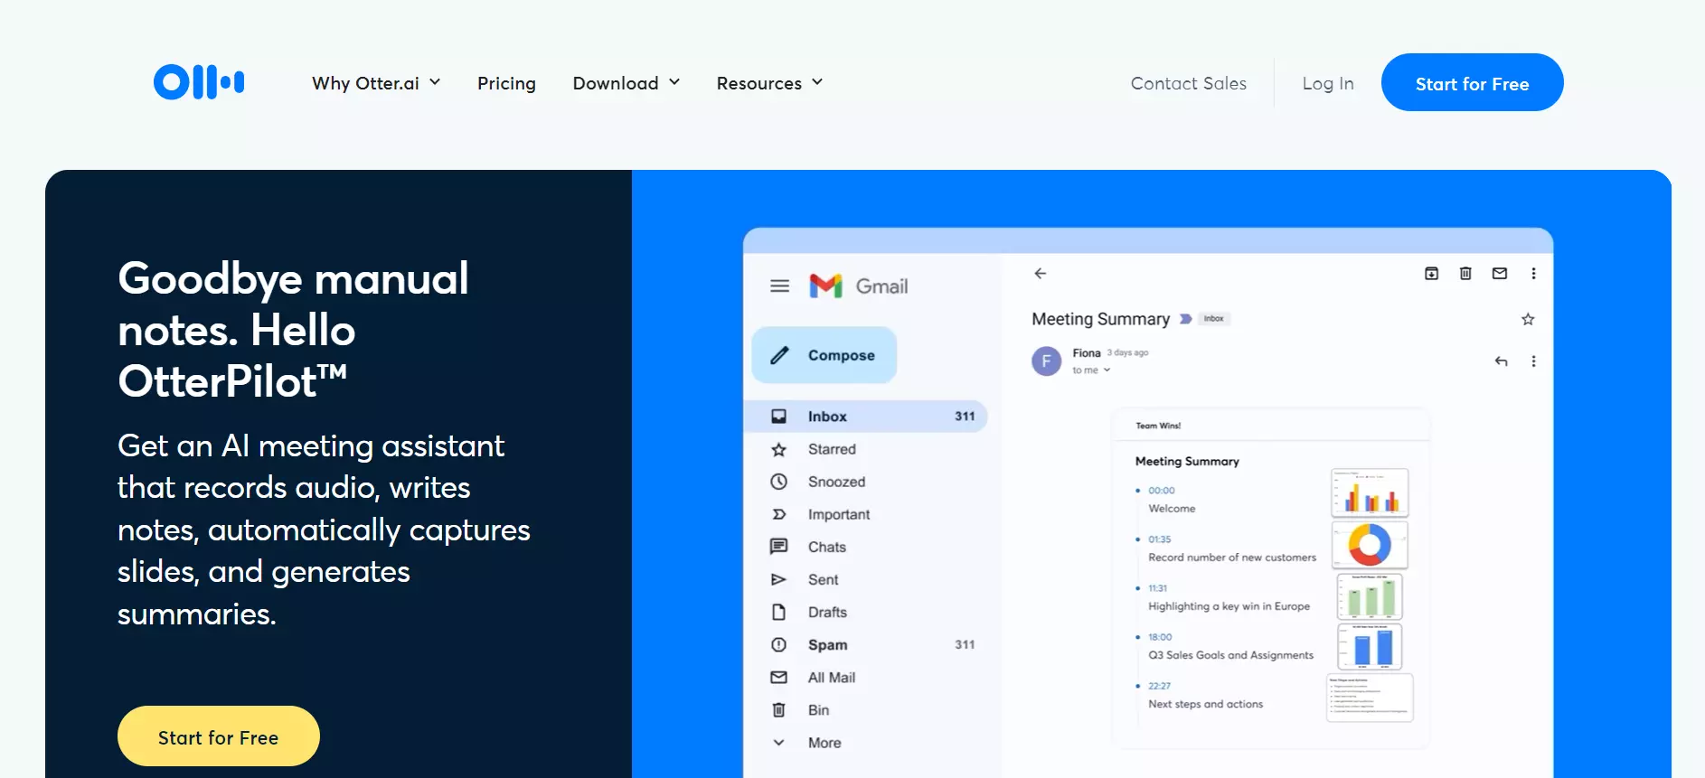Click the Gmail M logo

[x=825, y=286]
